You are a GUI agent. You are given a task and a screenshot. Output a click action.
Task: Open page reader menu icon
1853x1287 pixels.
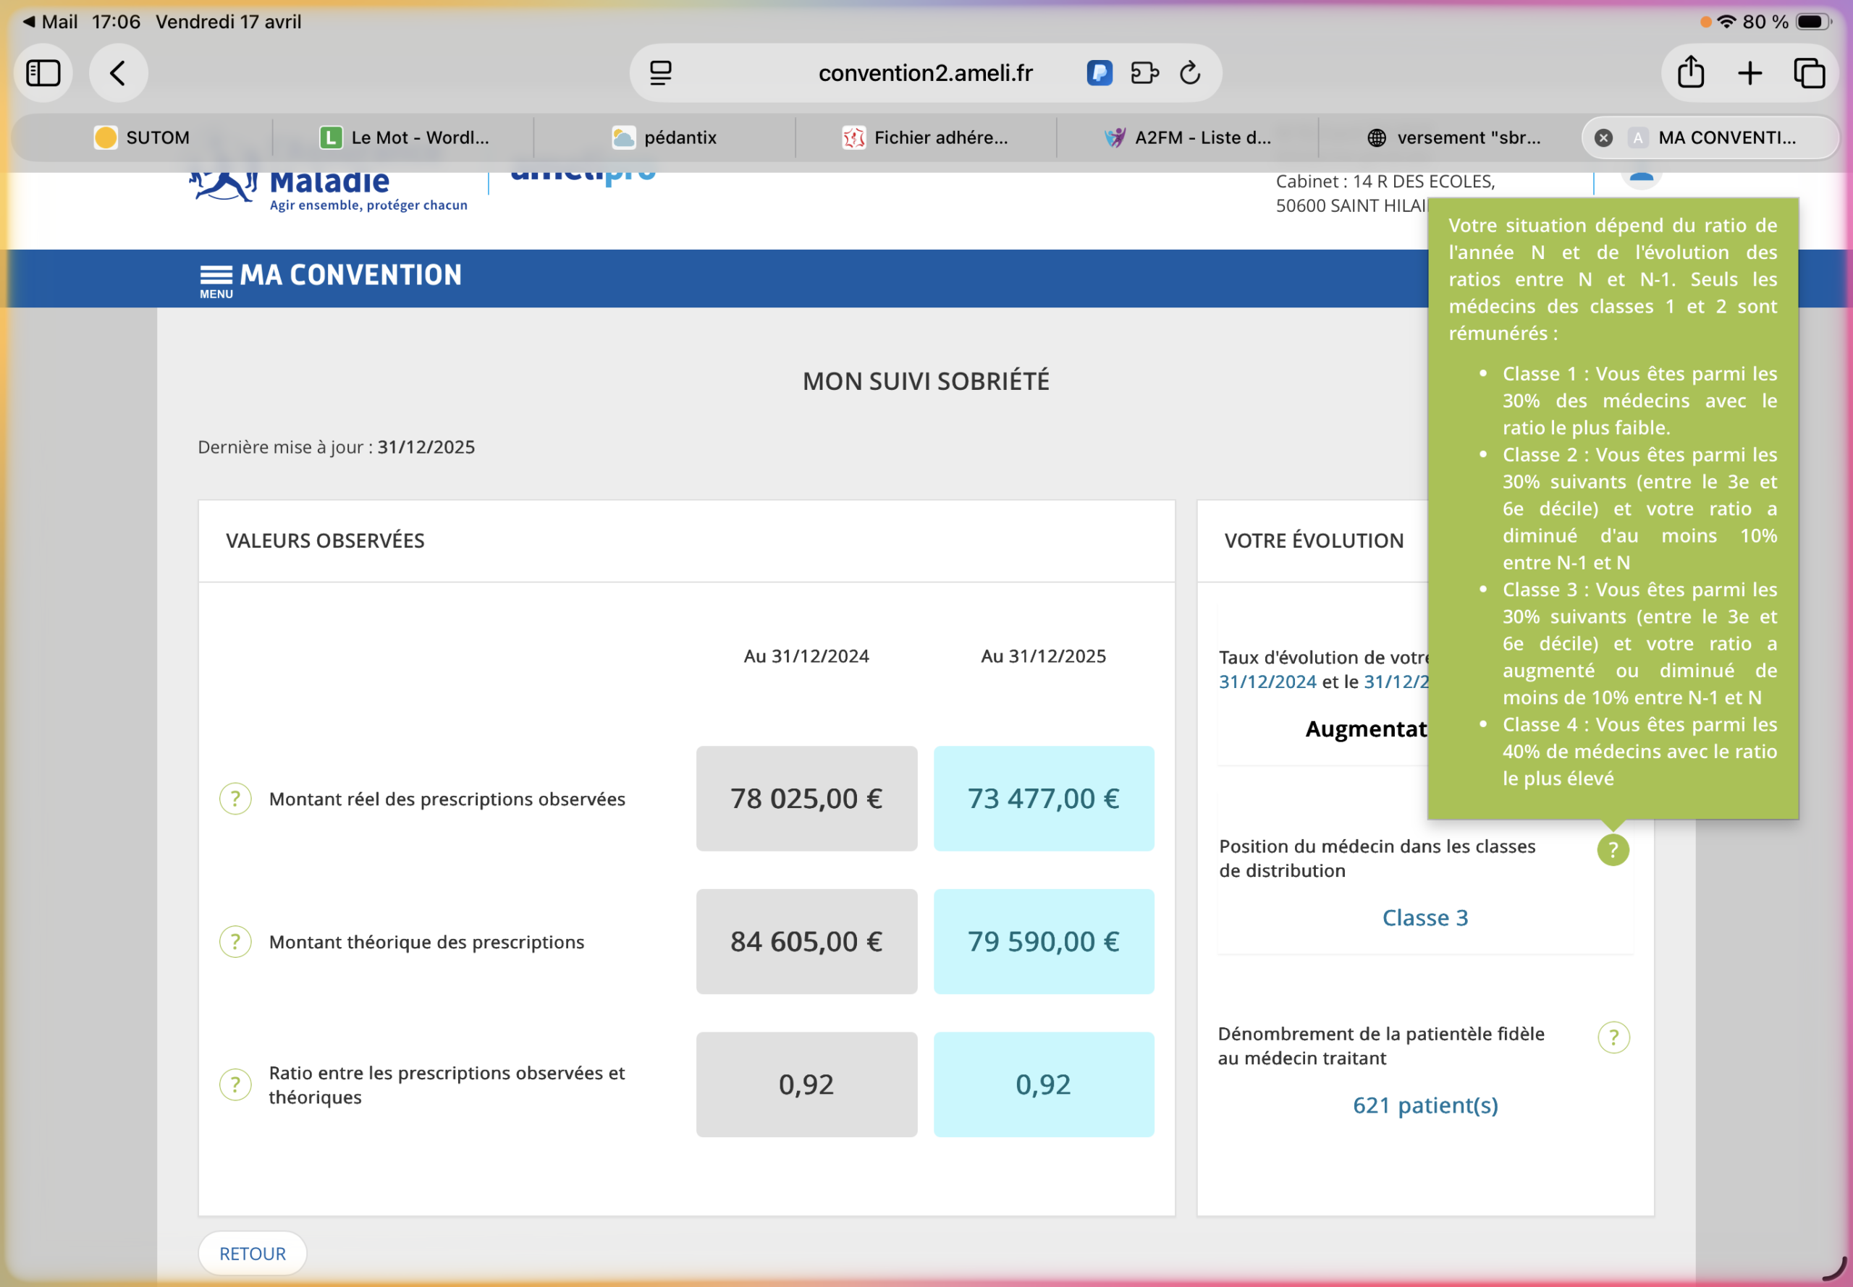[x=661, y=73]
